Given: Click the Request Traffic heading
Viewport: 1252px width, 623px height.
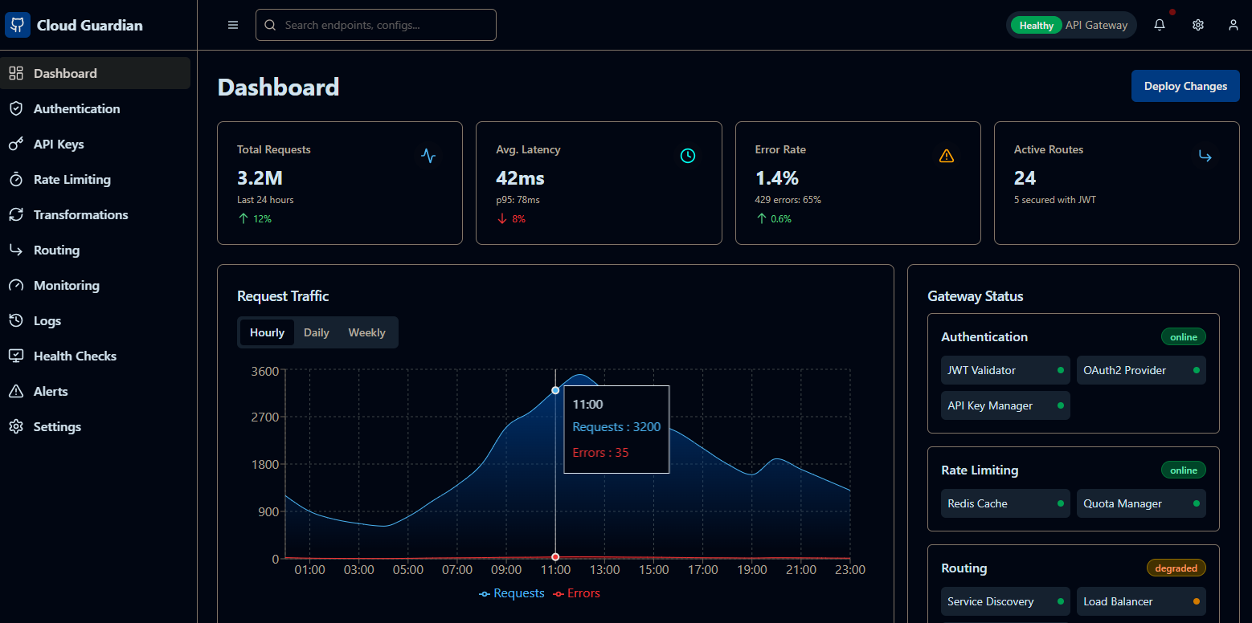Looking at the screenshot, I should pyautogui.click(x=283, y=296).
